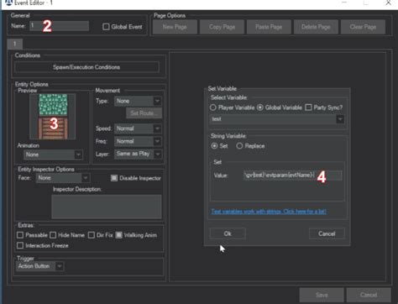Open the Trigger Action Button dropdown
This screenshot has height=304, width=398.
coord(39,266)
